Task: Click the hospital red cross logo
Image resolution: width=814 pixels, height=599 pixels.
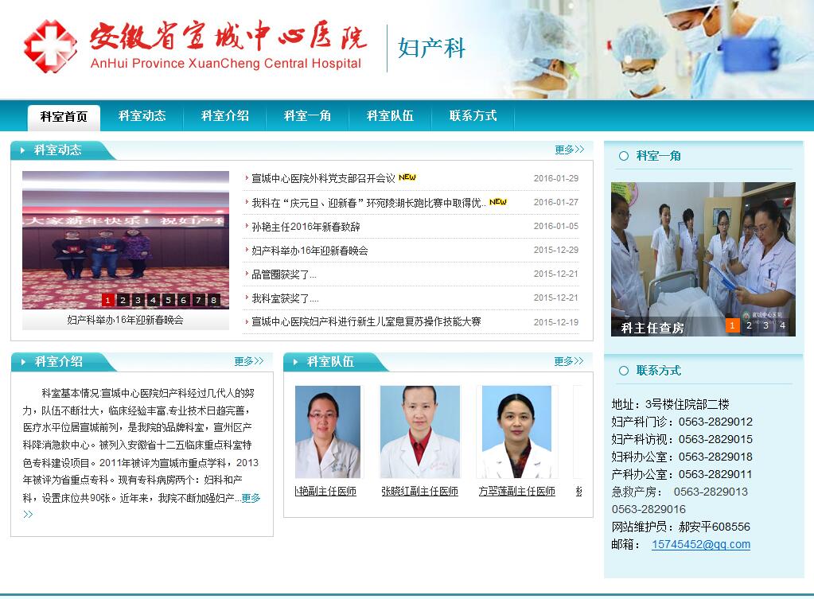Action: [x=50, y=46]
